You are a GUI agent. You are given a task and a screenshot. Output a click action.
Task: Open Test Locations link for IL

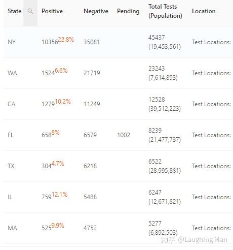point(211,197)
